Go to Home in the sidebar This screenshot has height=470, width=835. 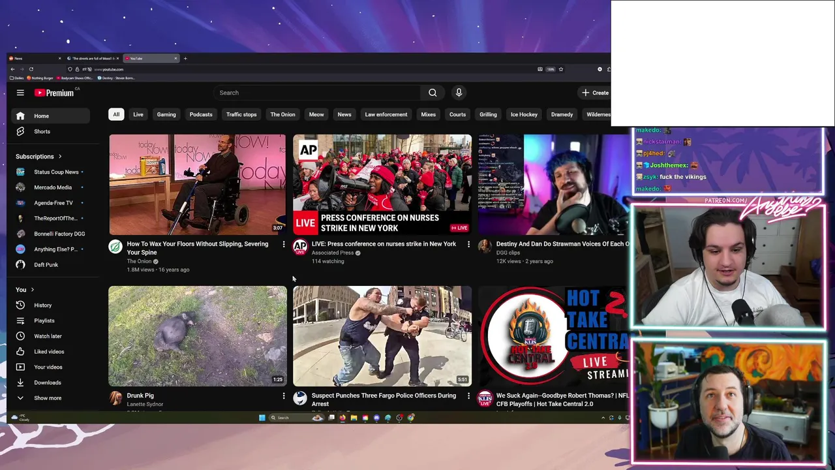[x=51, y=116]
